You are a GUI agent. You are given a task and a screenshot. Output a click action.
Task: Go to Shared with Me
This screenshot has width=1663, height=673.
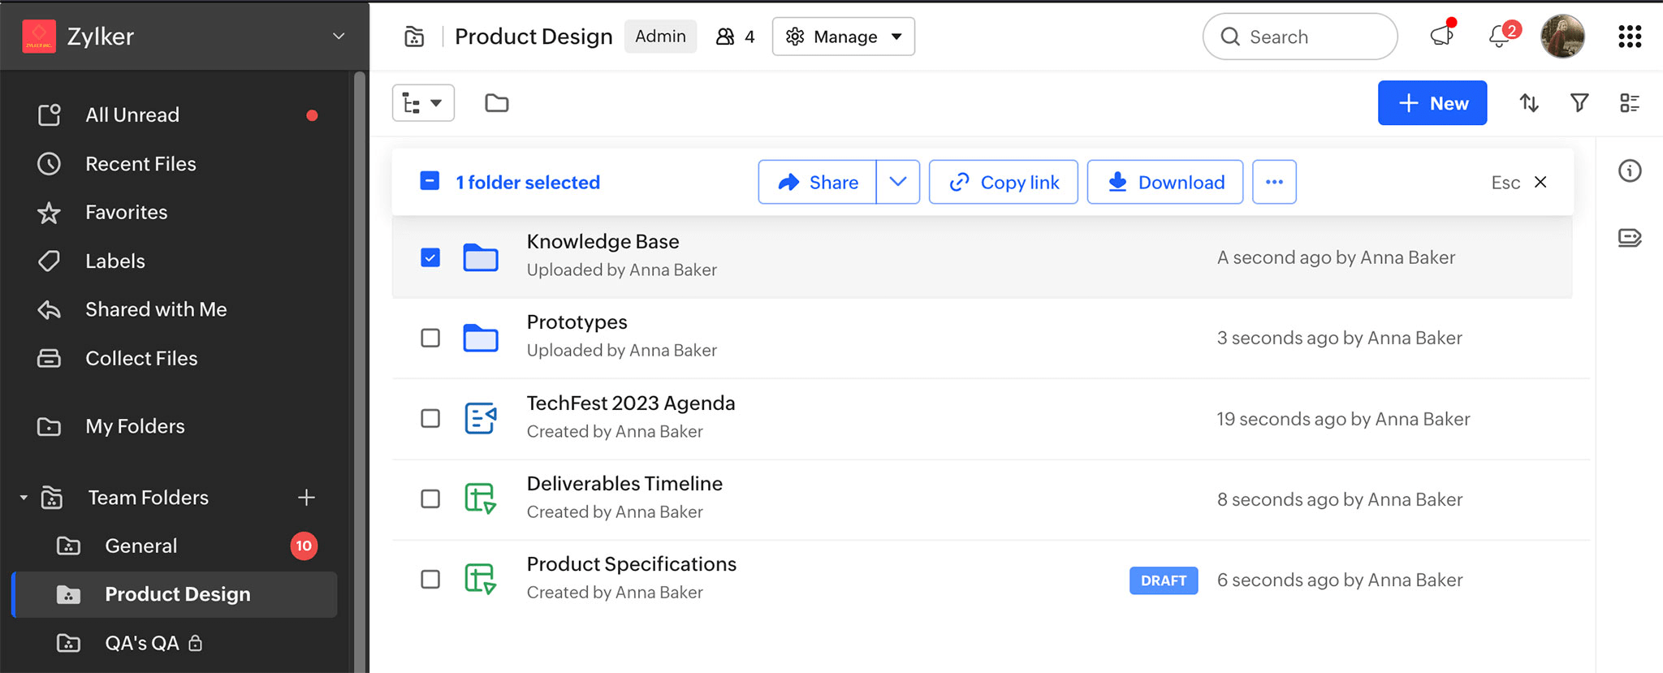(x=156, y=309)
